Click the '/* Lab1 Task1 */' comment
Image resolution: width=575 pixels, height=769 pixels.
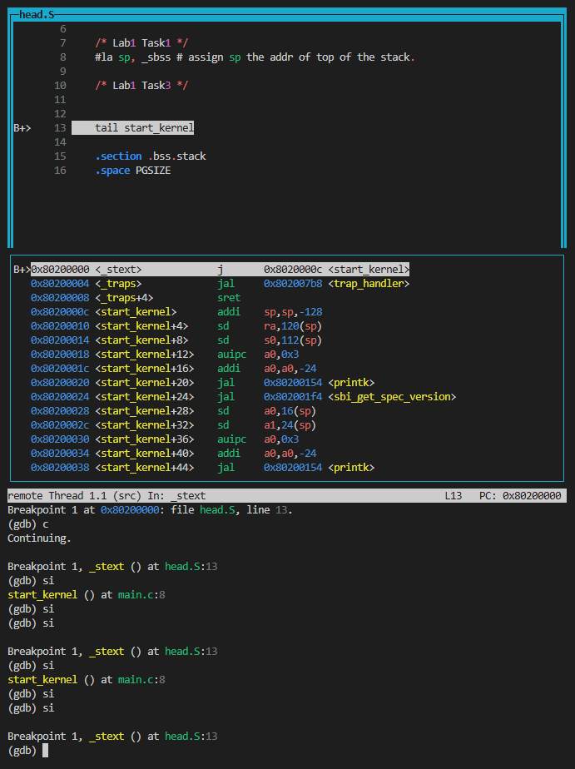point(141,43)
